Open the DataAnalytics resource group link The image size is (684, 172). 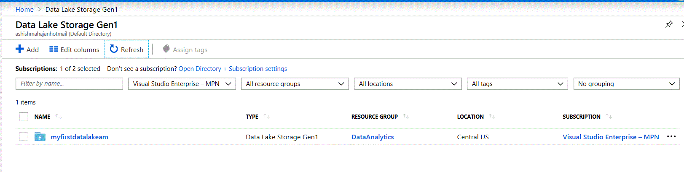click(373, 137)
